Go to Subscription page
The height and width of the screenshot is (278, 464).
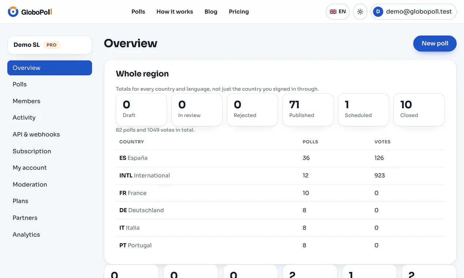[x=50, y=151]
